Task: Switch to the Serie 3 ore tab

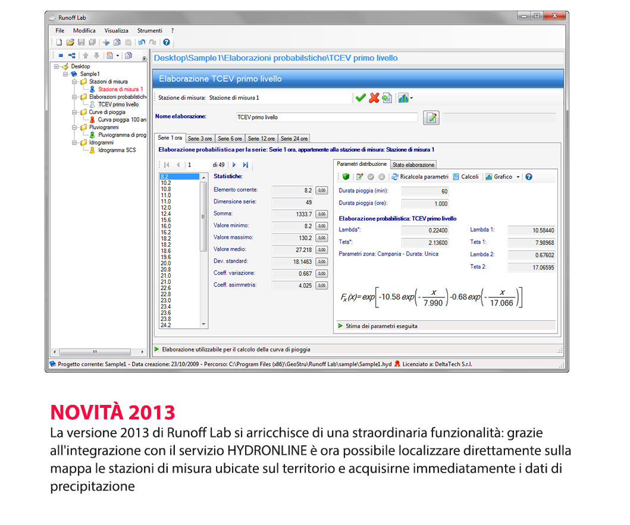Action: pyautogui.click(x=200, y=139)
